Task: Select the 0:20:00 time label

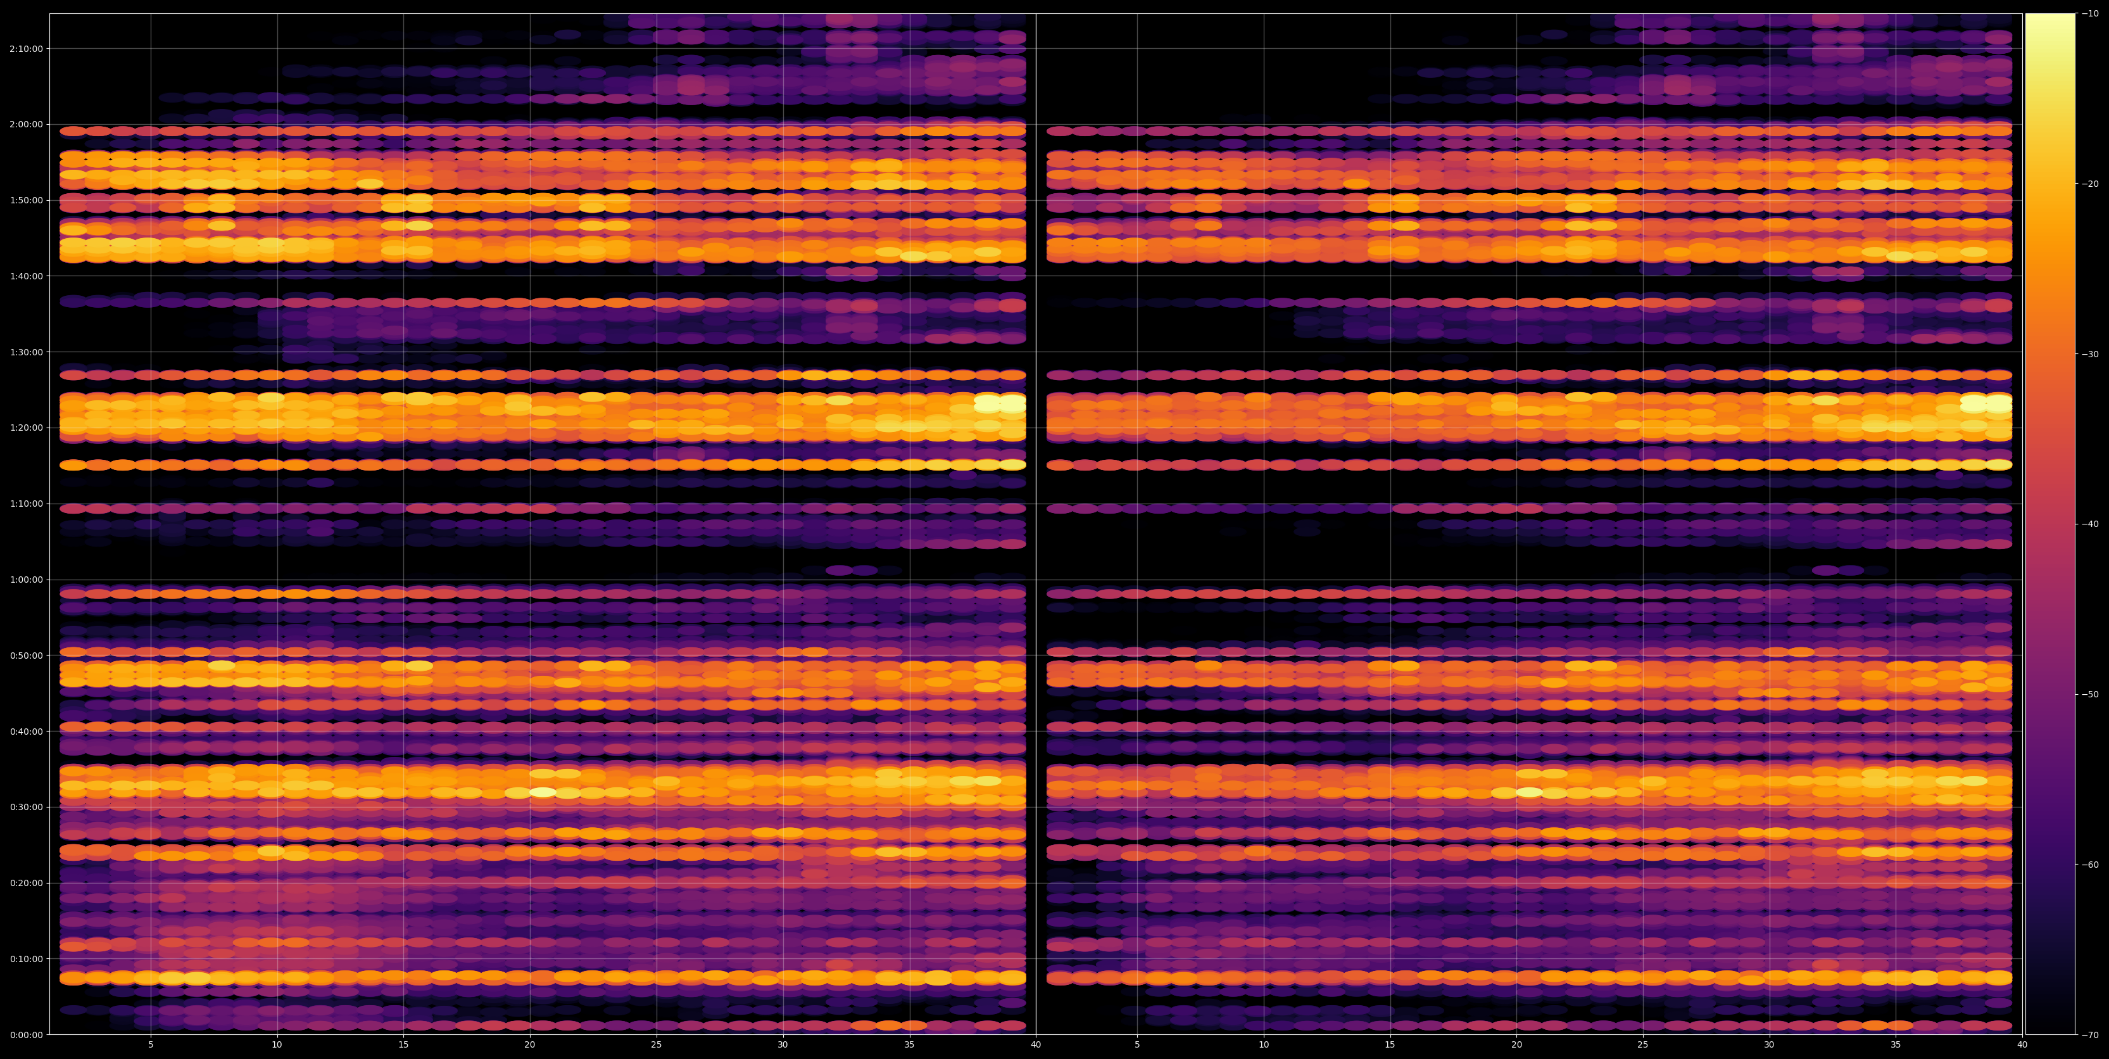Action: [x=26, y=883]
